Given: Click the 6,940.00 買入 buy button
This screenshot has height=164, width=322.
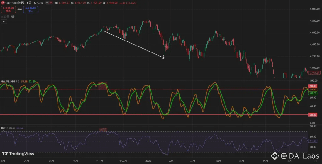Looking at the screenshot, I should click(x=31, y=9).
